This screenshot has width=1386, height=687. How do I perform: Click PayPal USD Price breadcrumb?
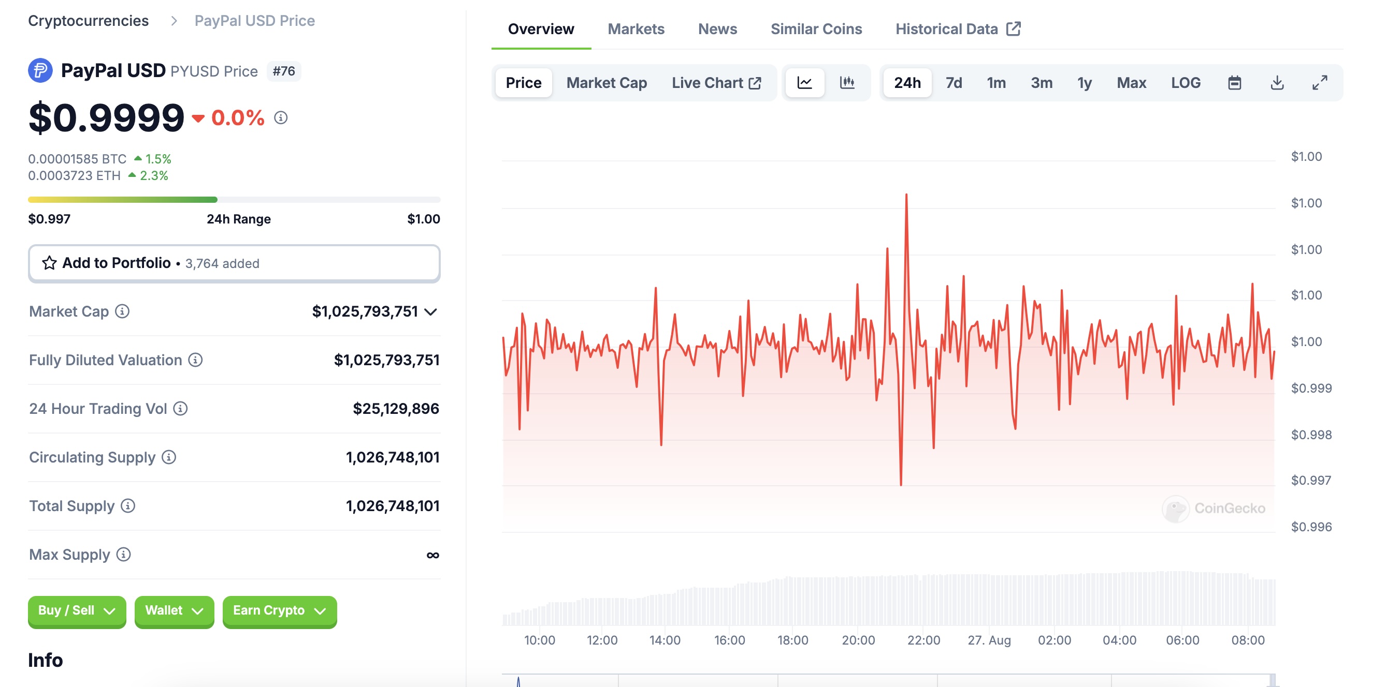pyautogui.click(x=254, y=21)
